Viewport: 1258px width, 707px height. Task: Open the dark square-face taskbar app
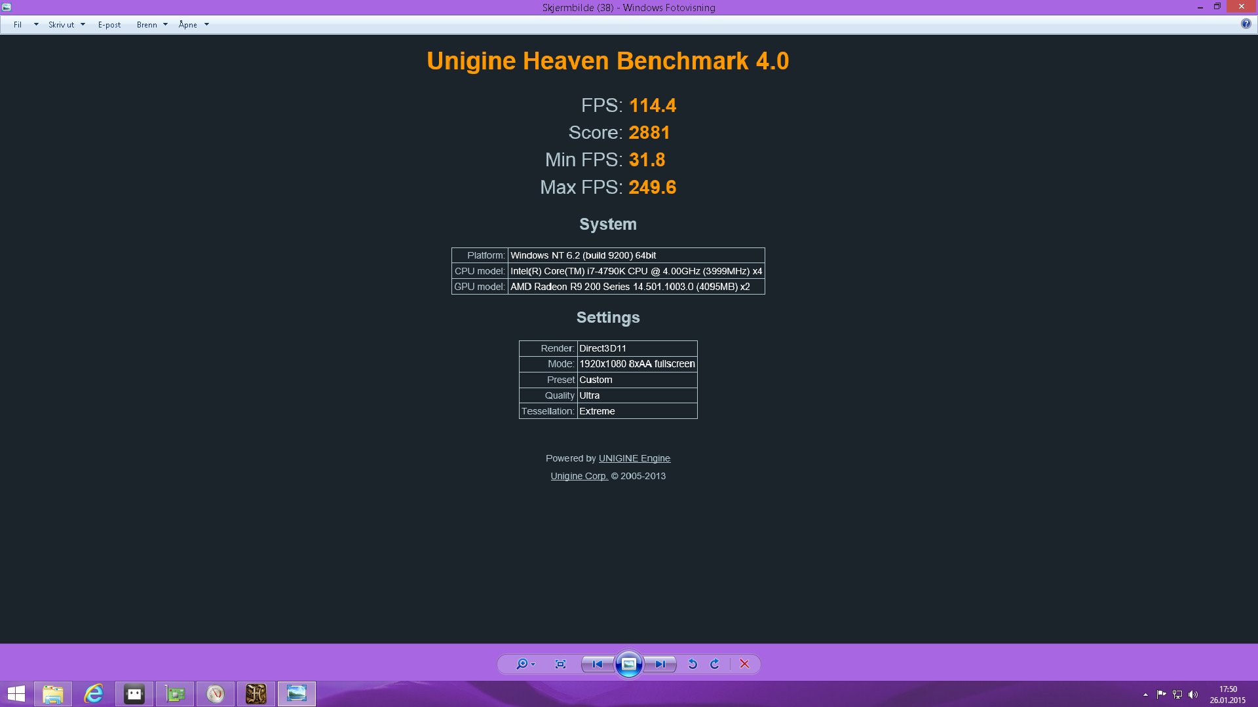134,694
